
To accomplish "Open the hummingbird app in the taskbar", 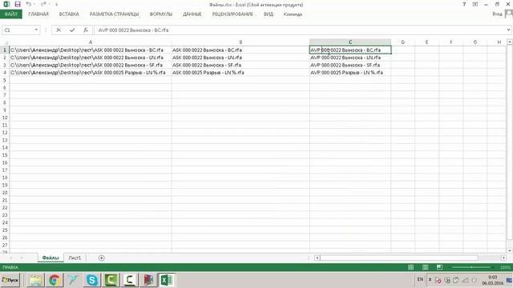I will pyautogui.click(x=73, y=280).
